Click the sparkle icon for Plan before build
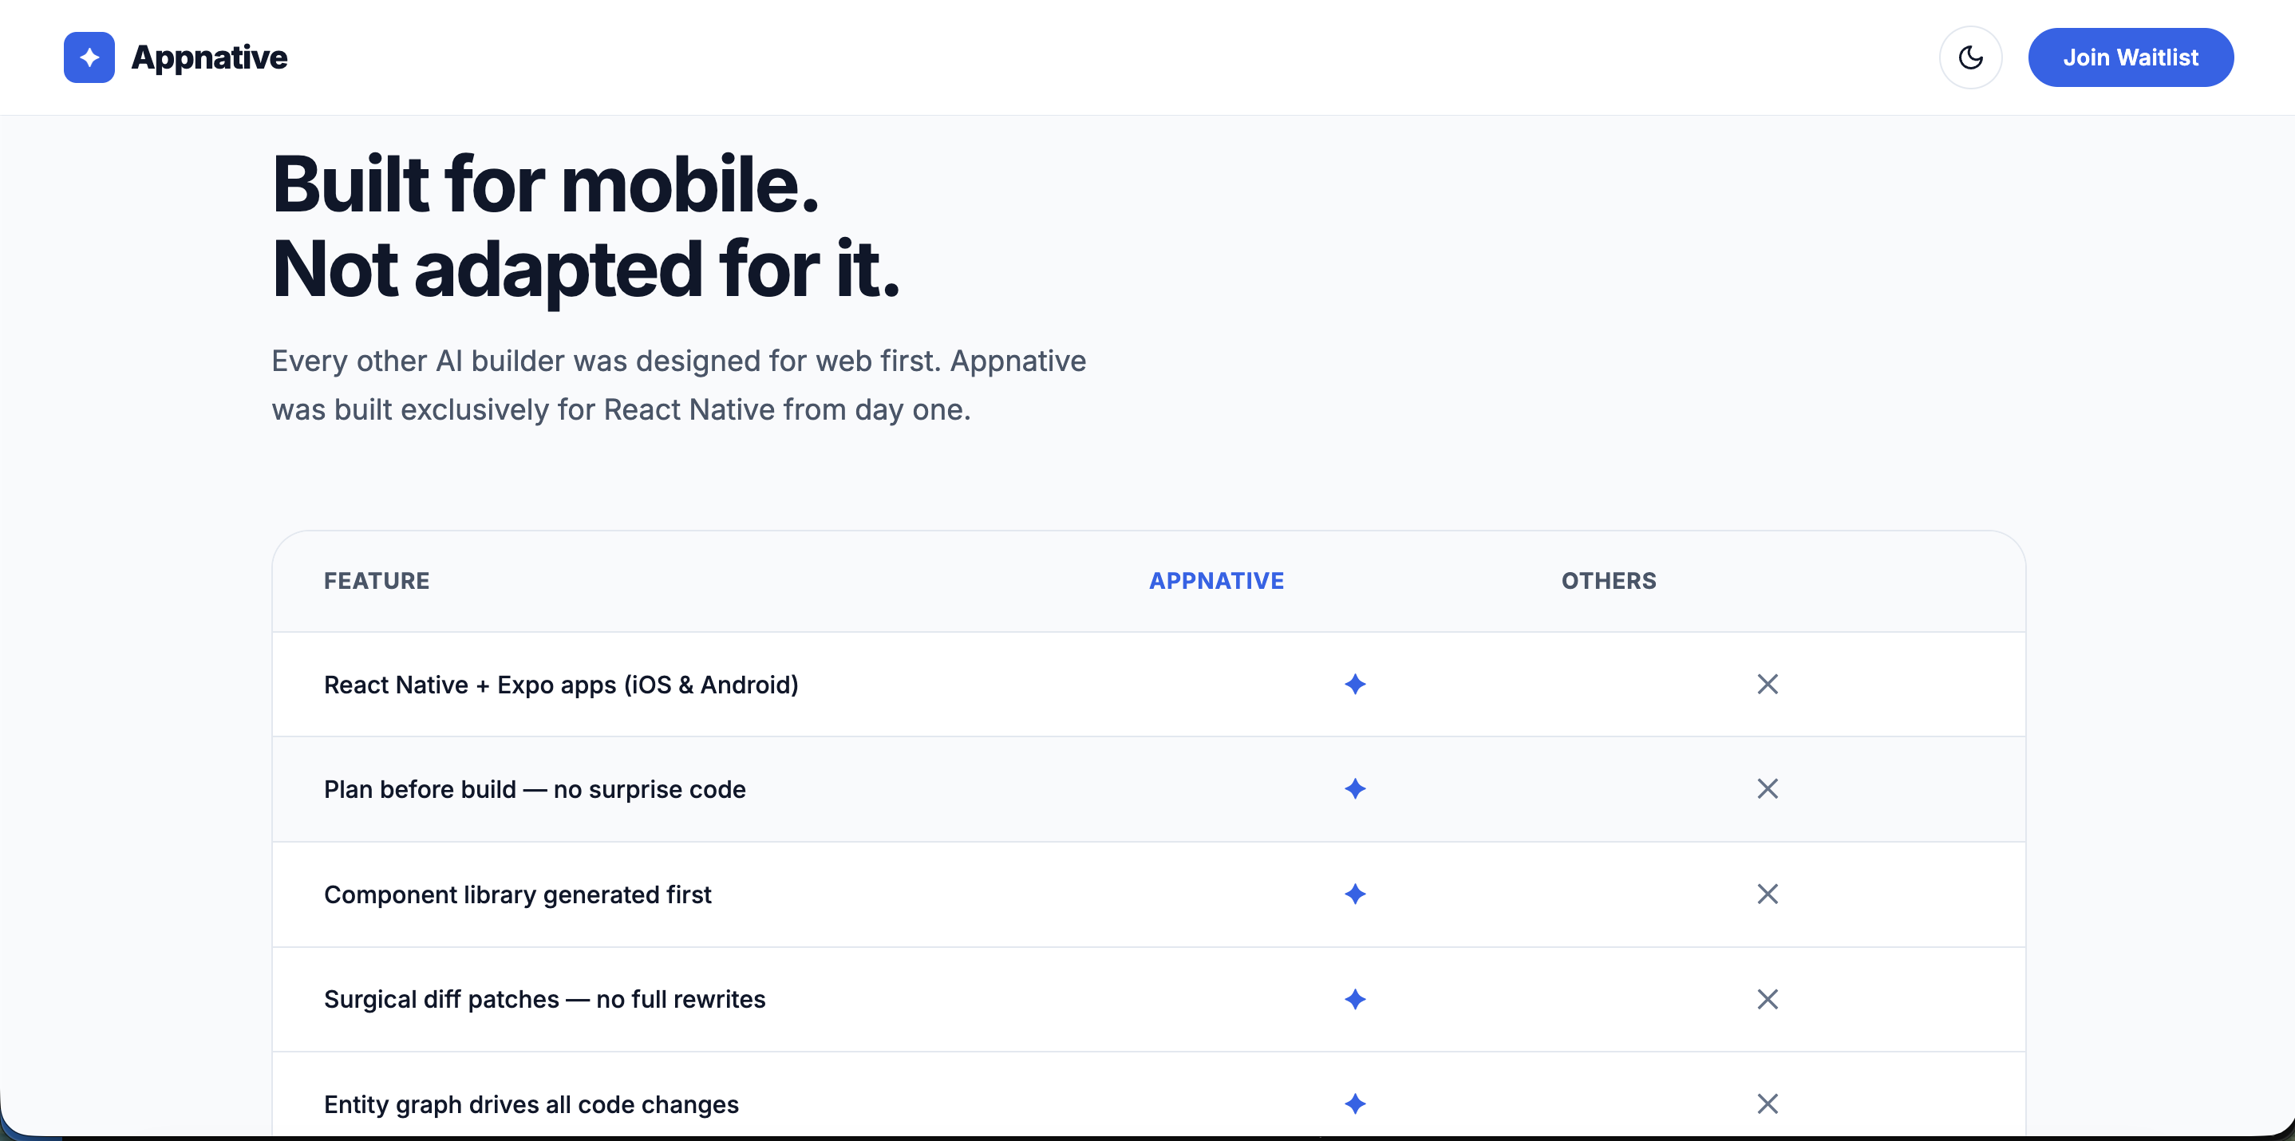Image resolution: width=2295 pixels, height=1141 pixels. [x=1354, y=789]
